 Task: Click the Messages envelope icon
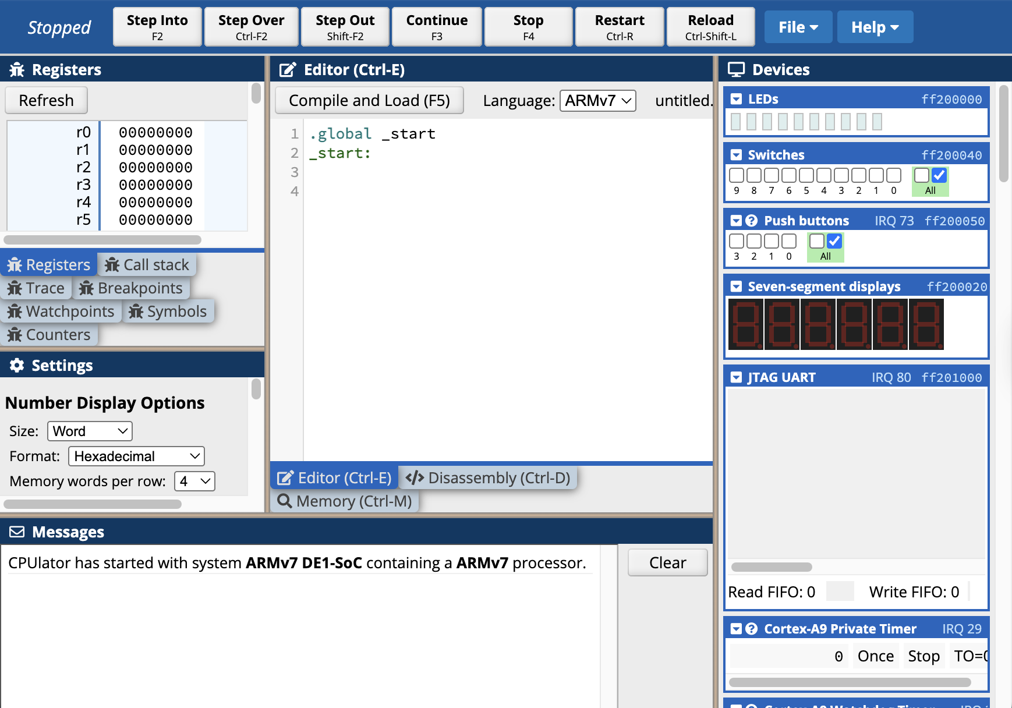pos(16,532)
